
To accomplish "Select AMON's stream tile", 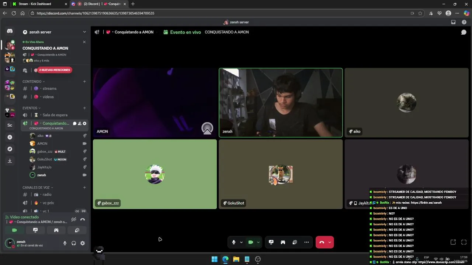I will point(155,102).
